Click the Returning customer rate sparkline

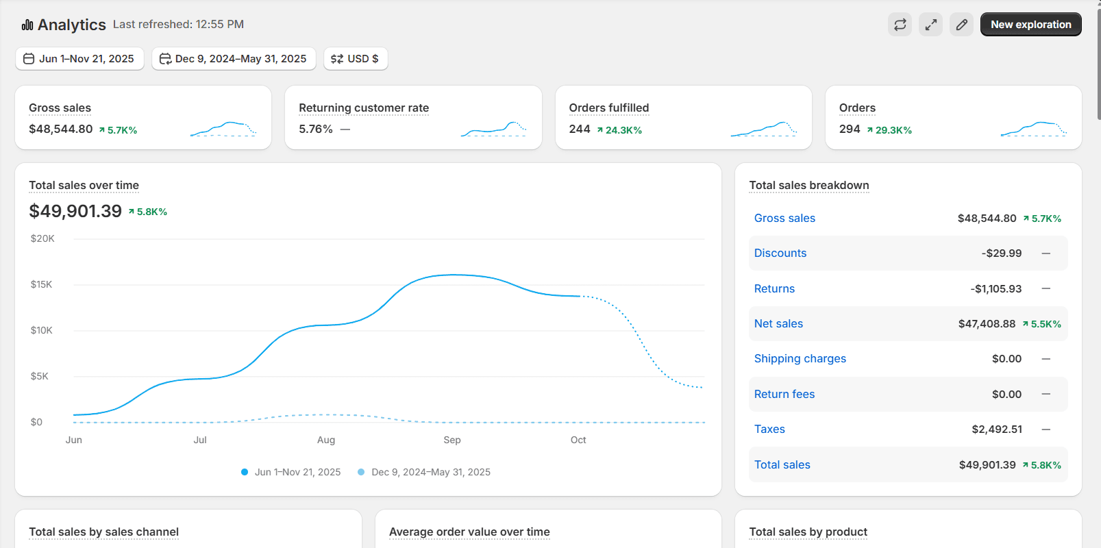493,129
